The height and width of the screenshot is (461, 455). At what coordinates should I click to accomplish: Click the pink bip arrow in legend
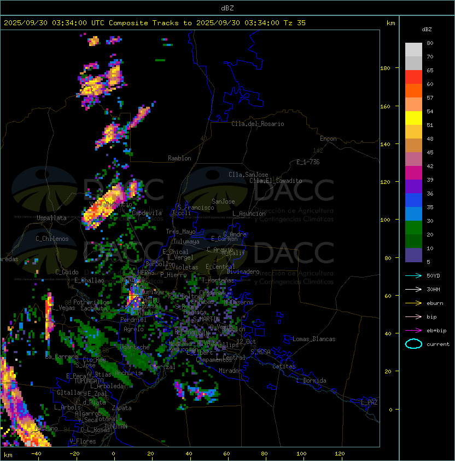413,317
